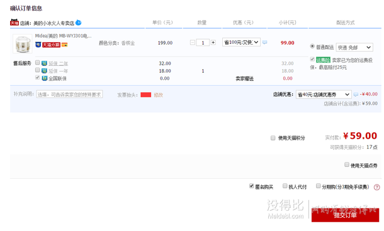Viewport: 384px width, 231px height.
Task: Check the 找人代付 checkbox
Action: click(285, 186)
